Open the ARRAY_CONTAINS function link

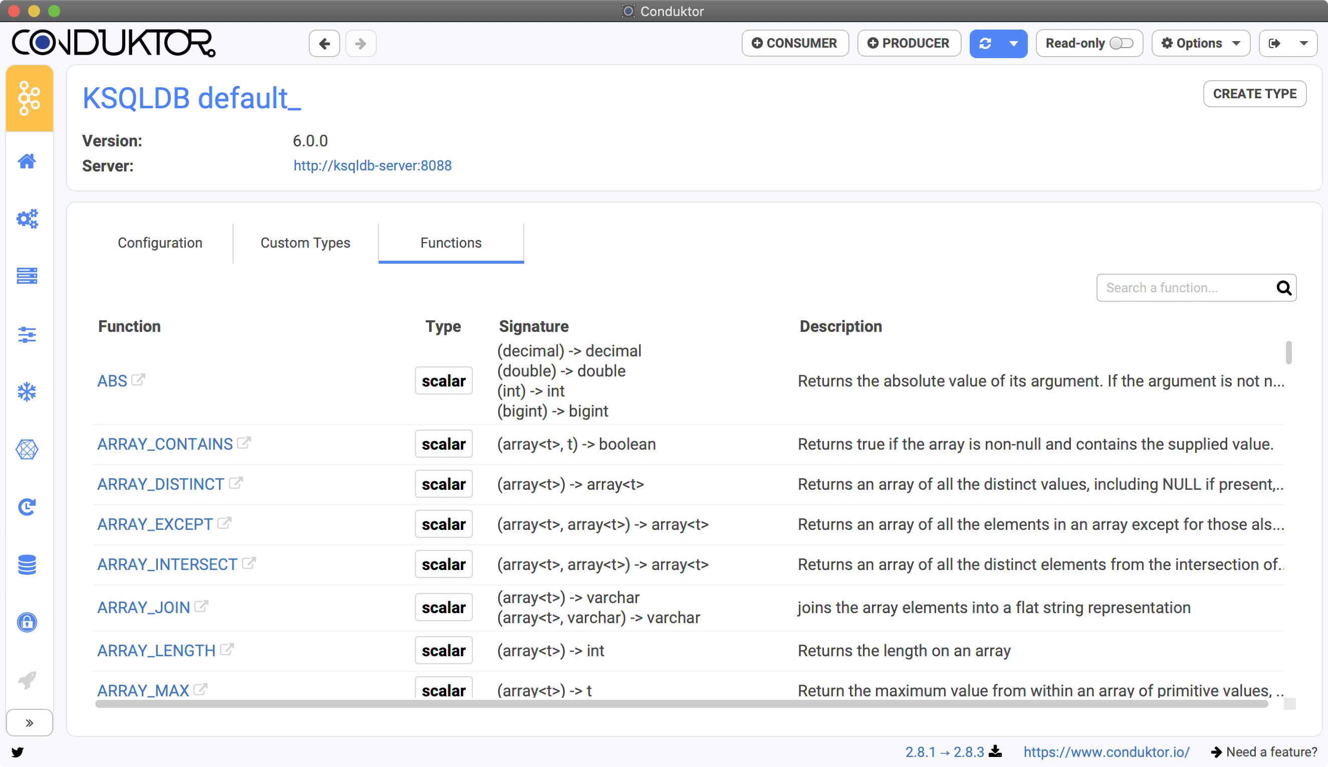165,444
